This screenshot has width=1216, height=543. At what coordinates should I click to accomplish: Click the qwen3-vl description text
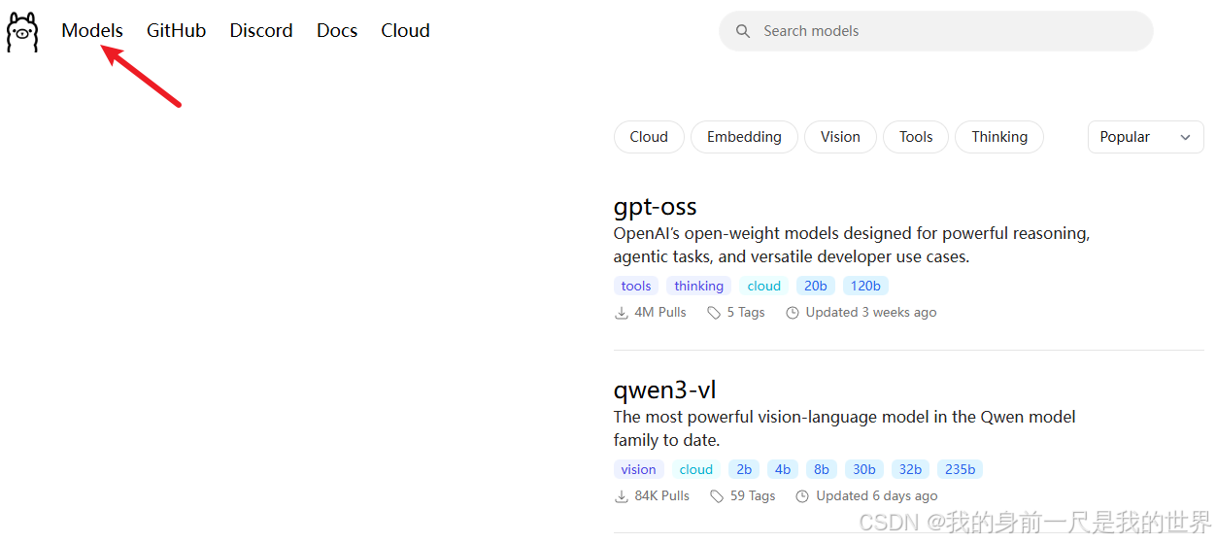point(845,428)
